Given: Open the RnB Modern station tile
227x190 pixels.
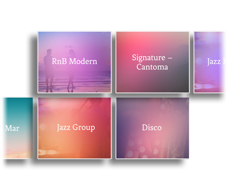Looking at the screenshot, I should tap(74, 62).
